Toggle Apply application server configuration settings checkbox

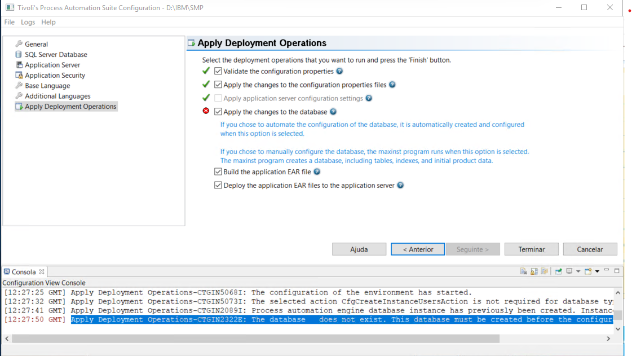pos(218,98)
